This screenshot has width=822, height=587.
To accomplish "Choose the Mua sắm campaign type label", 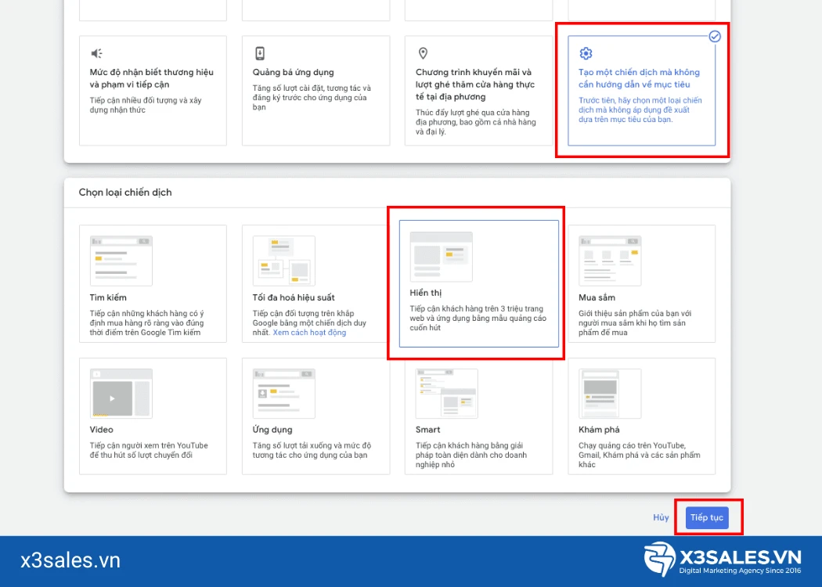I will [x=597, y=297].
